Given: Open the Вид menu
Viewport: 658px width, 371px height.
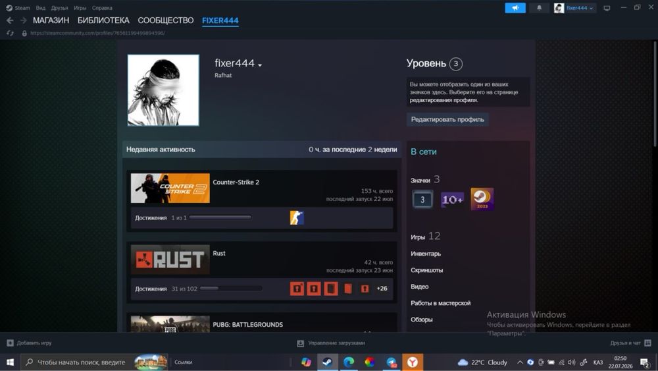Looking at the screenshot, I should [41, 8].
